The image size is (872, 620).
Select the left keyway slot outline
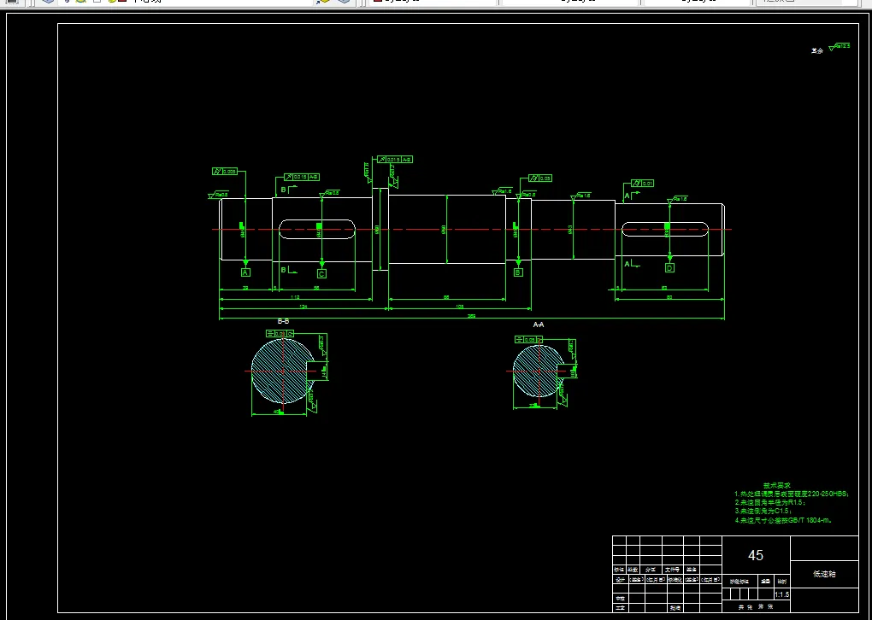317,230
